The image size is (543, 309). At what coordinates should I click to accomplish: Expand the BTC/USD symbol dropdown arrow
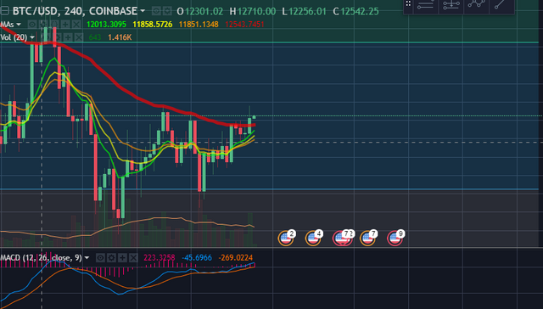pyautogui.click(x=143, y=11)
